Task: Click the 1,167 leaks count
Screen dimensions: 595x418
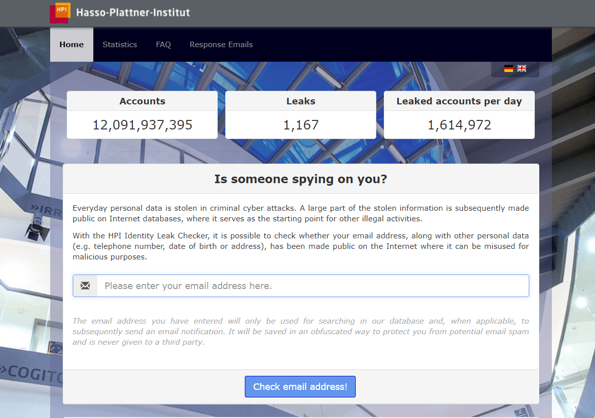Action: 301,125
